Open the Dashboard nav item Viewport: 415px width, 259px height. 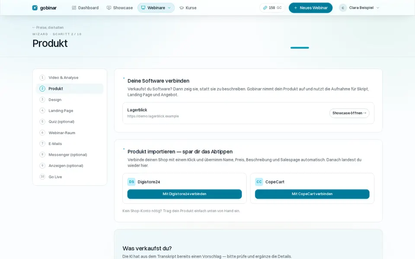[85, 8]
